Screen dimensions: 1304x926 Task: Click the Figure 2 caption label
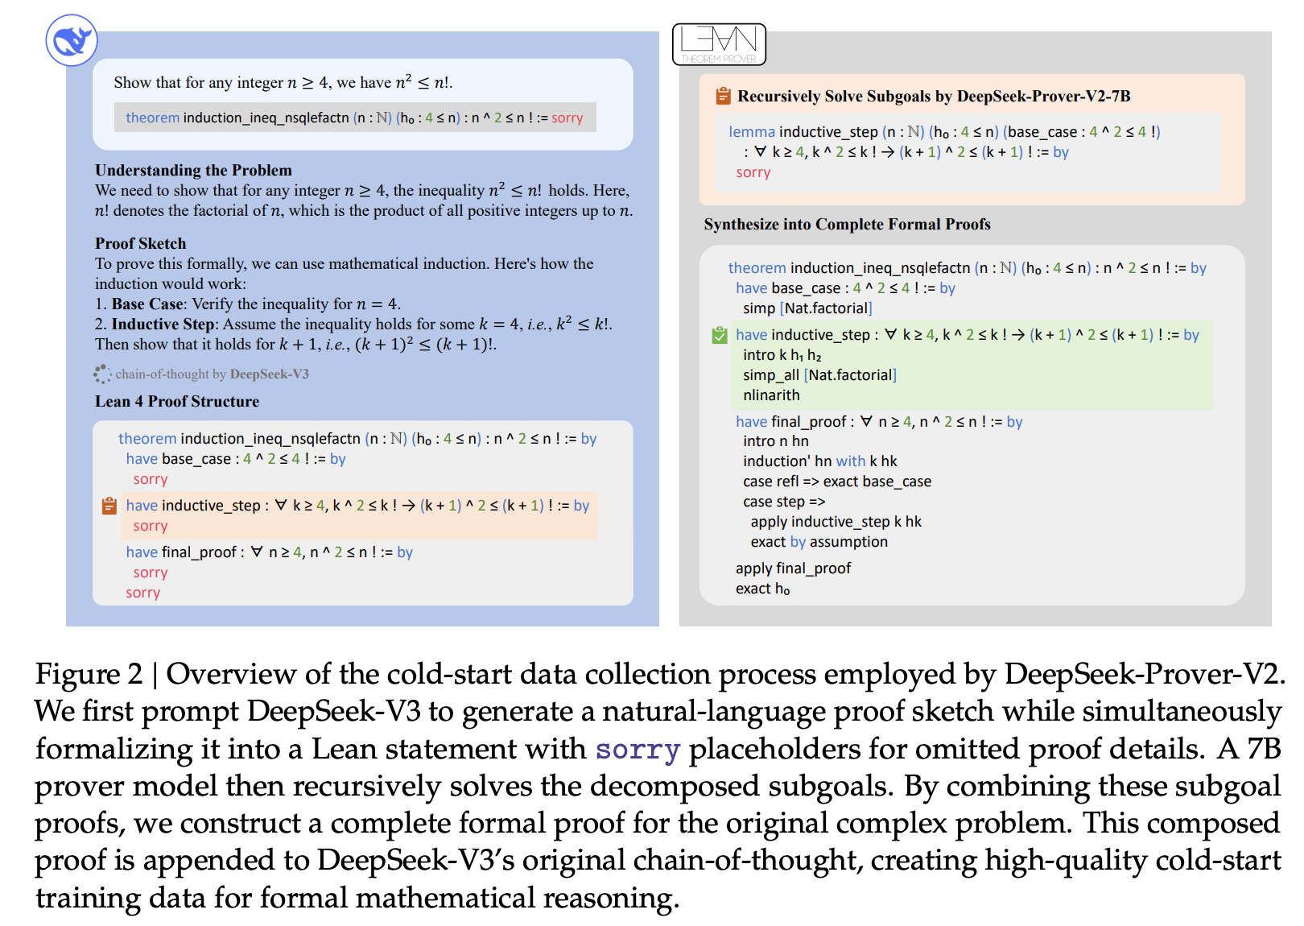[x=89, y=674]
